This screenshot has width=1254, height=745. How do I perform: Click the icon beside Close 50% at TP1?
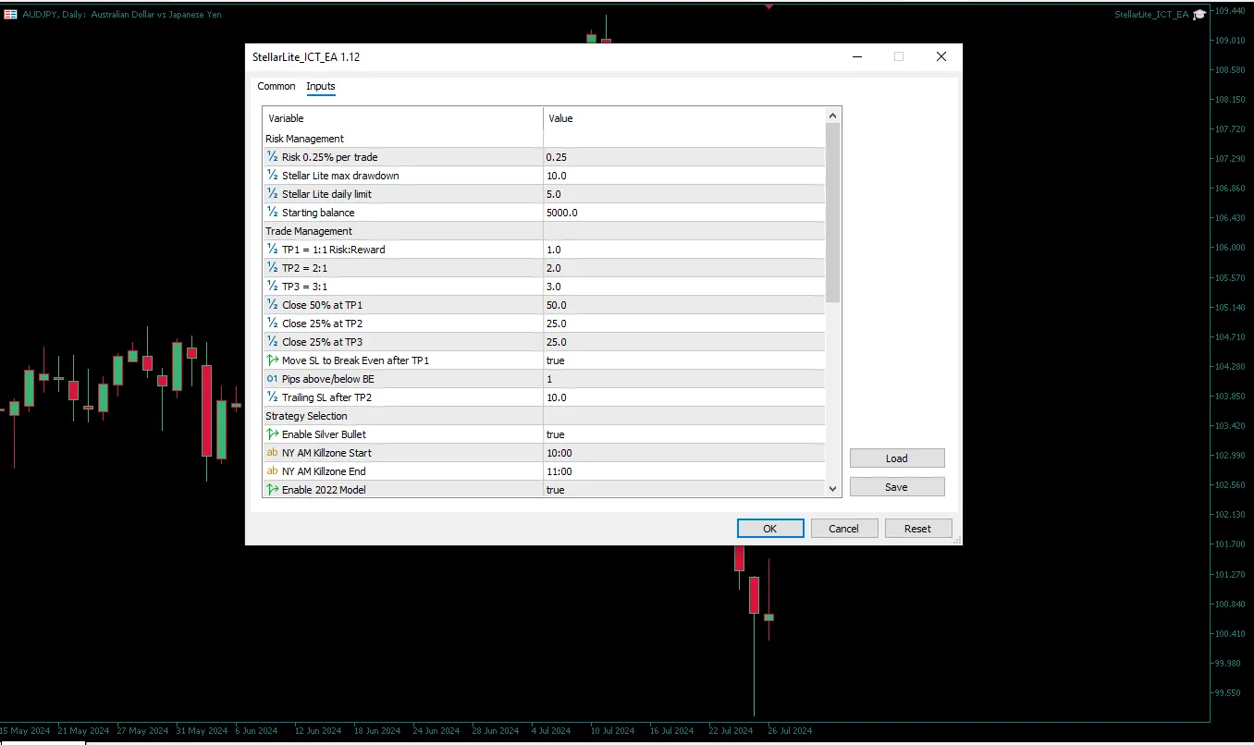click(272, 305)
